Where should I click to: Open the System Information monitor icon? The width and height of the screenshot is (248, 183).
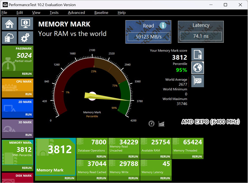pyautogui.click(x=26, y=23)
